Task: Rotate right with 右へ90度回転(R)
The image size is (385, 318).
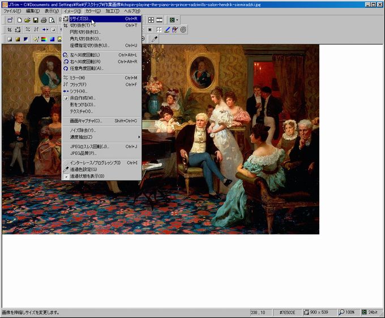Action: (x=102, y=62)
